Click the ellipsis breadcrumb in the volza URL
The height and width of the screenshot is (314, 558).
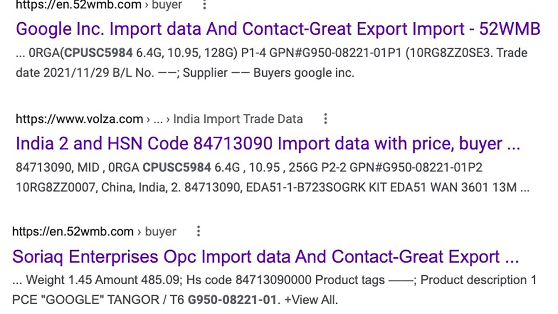tap(158, 119)
